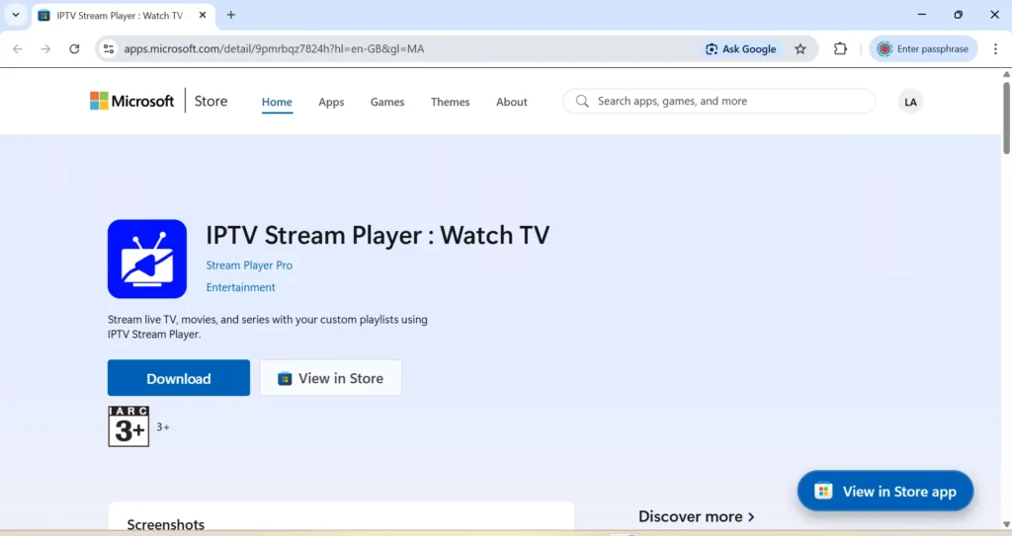Click the View in Store button

[x=330, y=378]
